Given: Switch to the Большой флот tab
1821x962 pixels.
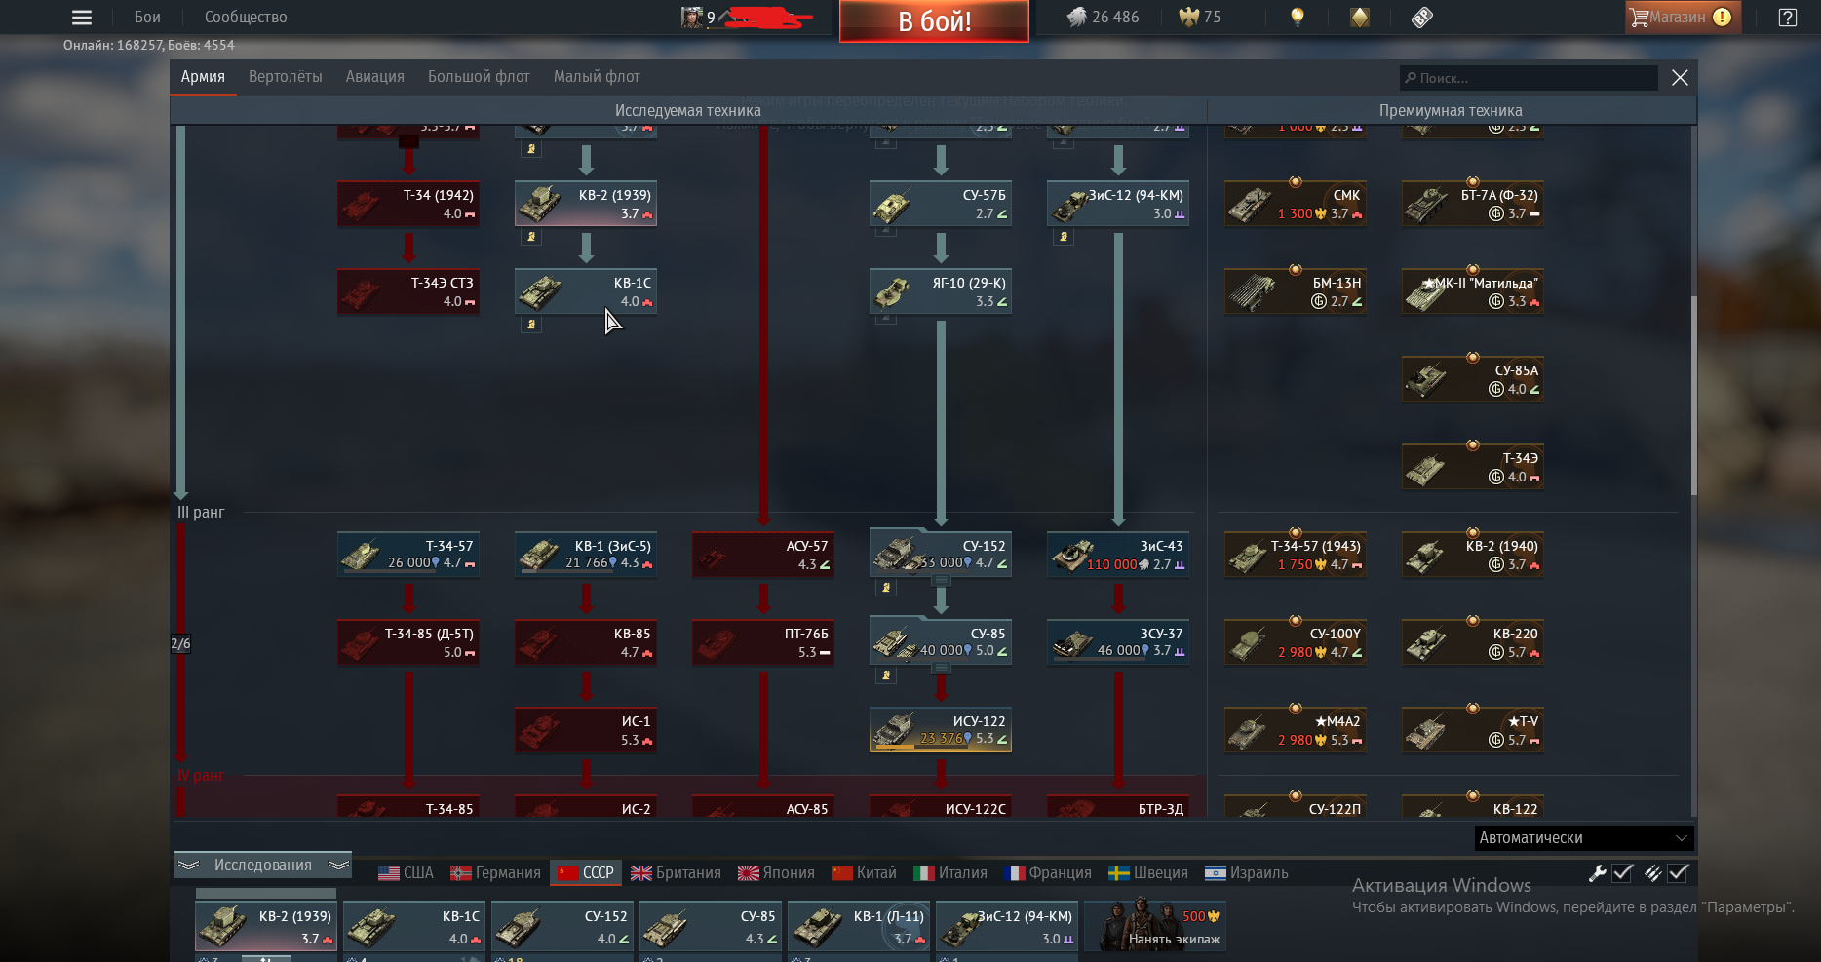Looking at the screenshot, I should (479, 77).
